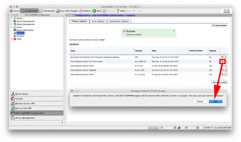
Task: Click the Configuration breadcrumb link
Action: [82, 15]
